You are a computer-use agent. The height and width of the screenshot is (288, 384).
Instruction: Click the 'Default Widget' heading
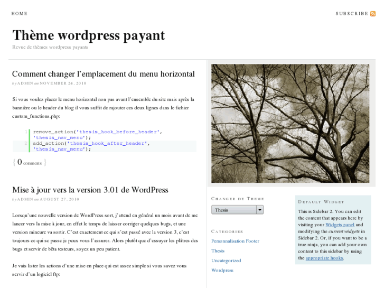[x=321, y=202]
